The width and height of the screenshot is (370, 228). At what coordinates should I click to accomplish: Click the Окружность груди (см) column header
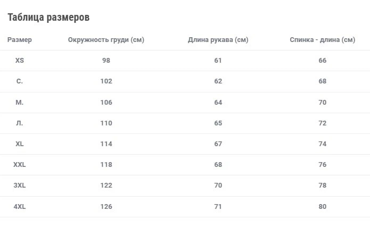coord(106,39)
